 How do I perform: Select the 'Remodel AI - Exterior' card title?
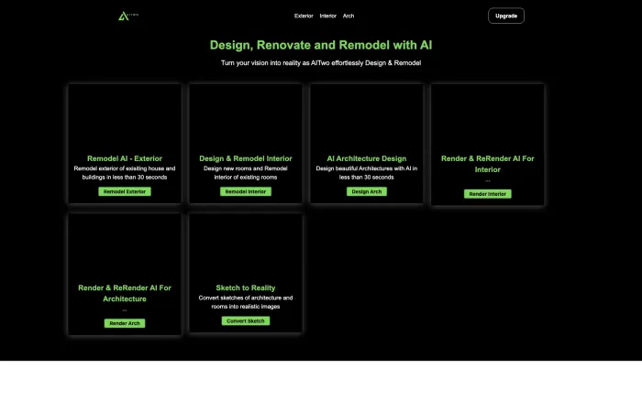125,158
